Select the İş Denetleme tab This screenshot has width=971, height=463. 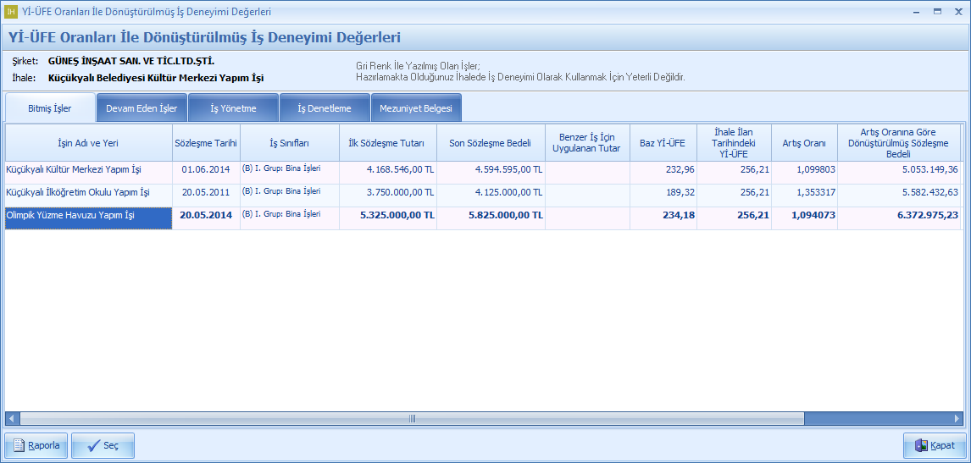(324, 108)
